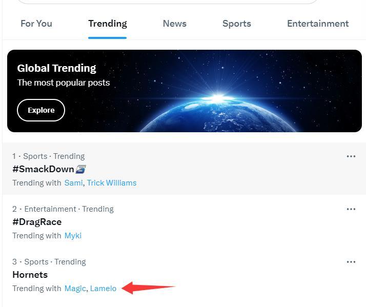Open the Magic related trend link
Image resolution: width=366 pixels, height=307 pixels.
pos(75,289)
